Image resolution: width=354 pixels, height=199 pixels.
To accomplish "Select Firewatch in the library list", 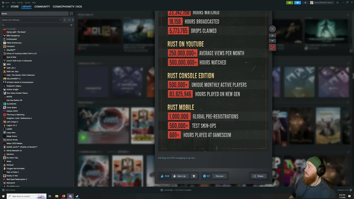I will point(11,46).
